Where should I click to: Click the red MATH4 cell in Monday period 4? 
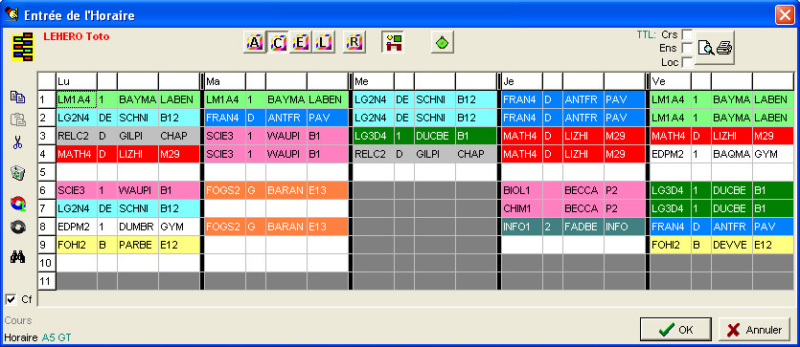[x=77, y=154]
